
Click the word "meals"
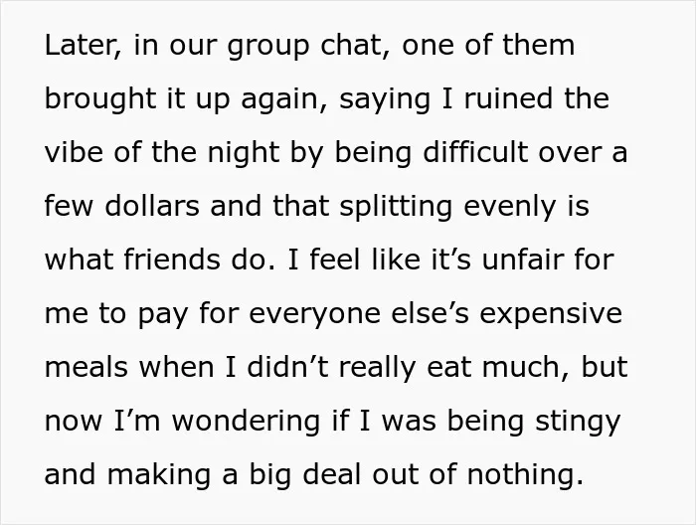[x=87, y=367]
